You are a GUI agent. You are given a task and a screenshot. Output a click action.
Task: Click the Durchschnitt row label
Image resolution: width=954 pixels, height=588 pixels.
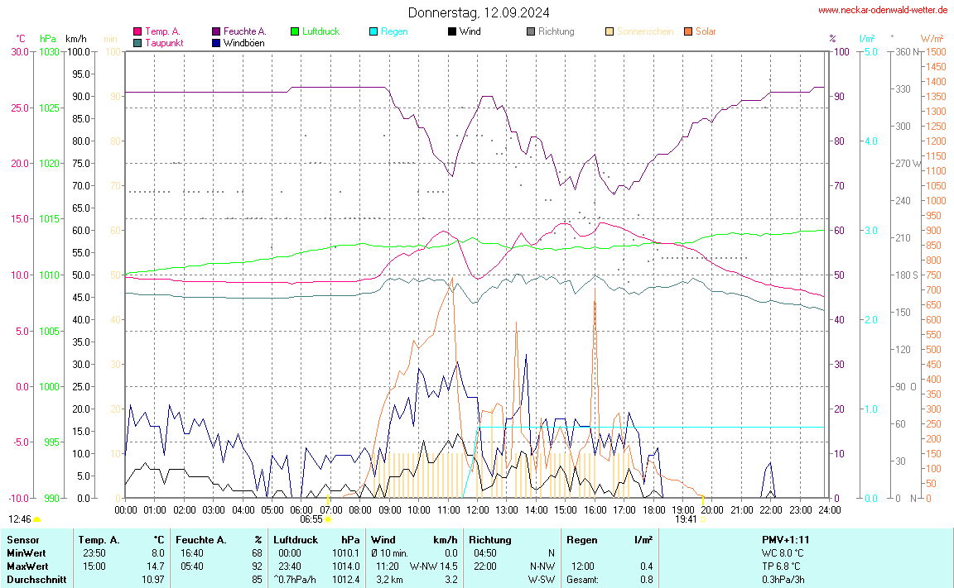pyautogui.click(x=33, y=580)
